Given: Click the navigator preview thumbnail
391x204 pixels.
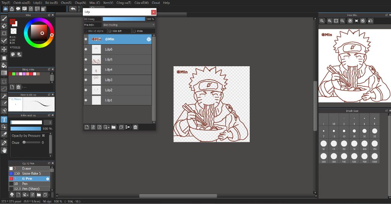Looking at the screenshot, I should (354, 65).
